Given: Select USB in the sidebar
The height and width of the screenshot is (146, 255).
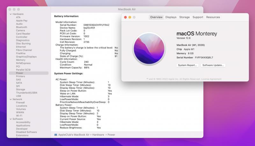Looking at the screenshot, I should (18, 96).
